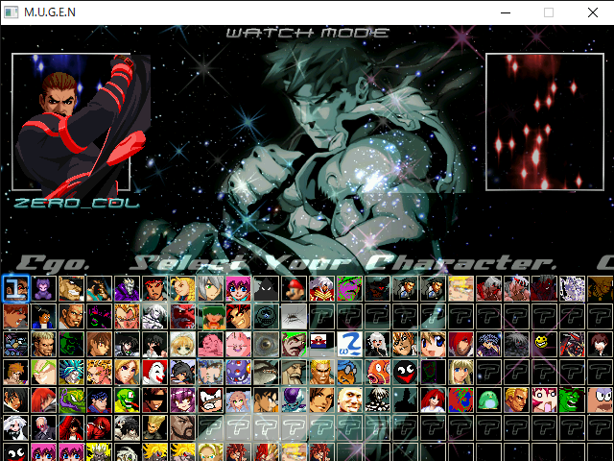The image size is (614, 461).
Task: Pick blue-capped bird with goggles
Action: pos(349,373)
